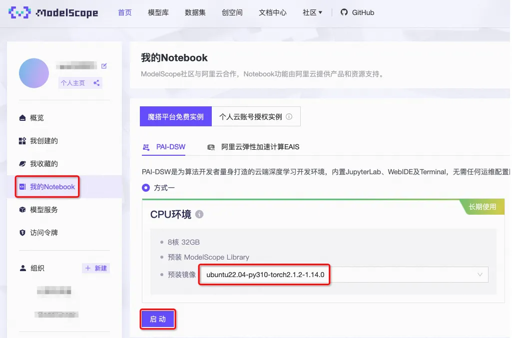Click the 我的Notebook sidebar icon
This screenshot has height=338, width=512.
22,187
